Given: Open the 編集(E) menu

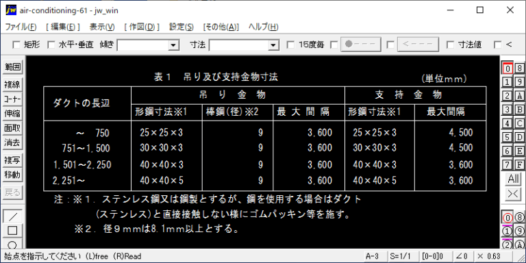Looking at the screenshot, I should point(63,27).
